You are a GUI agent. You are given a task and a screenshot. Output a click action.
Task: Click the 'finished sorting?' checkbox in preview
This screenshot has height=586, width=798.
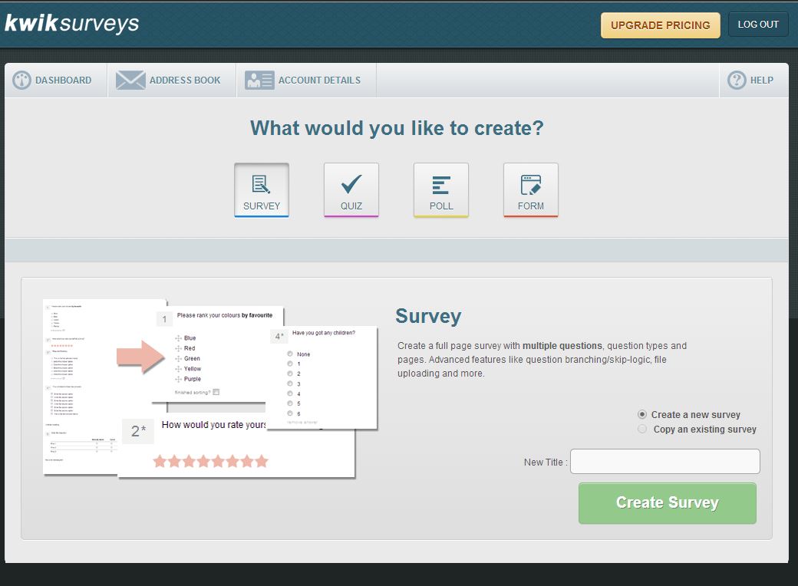point(216,392)
